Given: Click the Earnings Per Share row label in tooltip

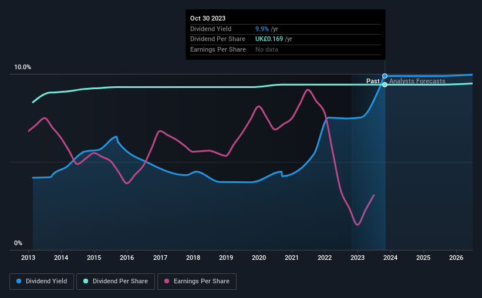Looking at the screenshot, I should coord(218,49).
